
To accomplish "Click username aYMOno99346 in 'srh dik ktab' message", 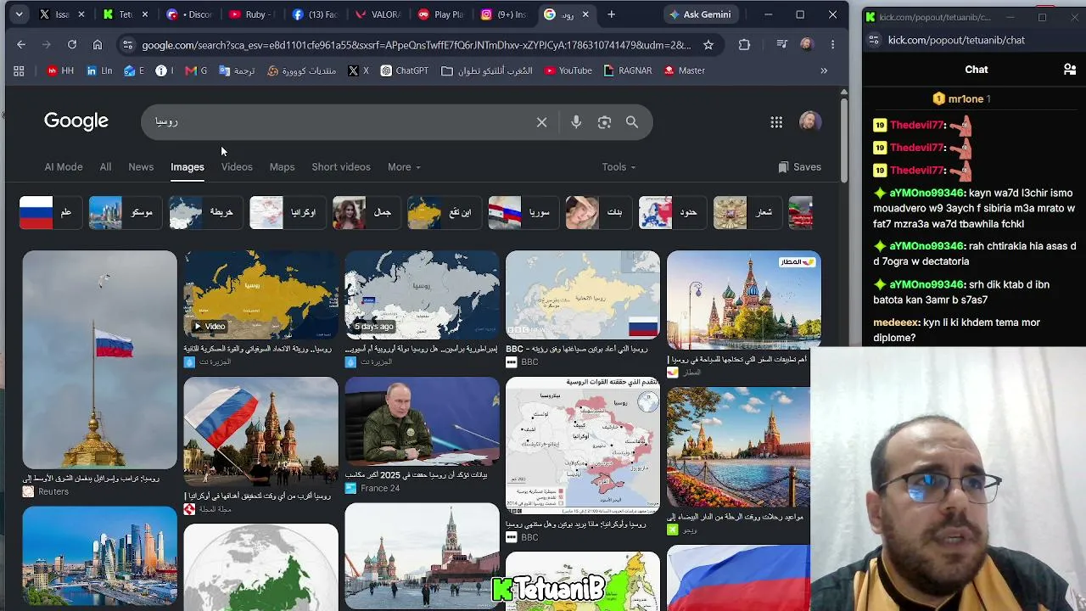I will click(x=926, y=284).
